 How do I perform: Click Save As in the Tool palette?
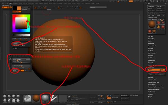160,6
